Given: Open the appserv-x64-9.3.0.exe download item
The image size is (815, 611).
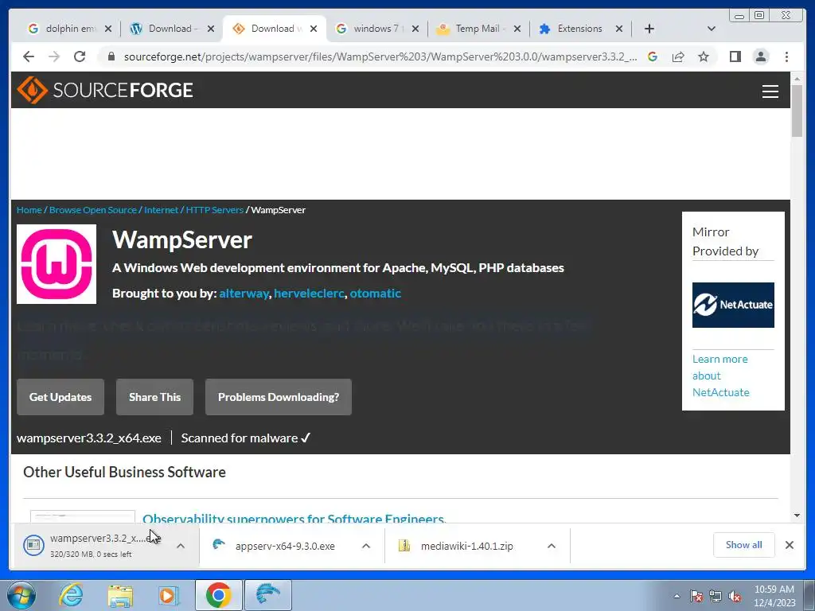Looking at the screenshot, I should (284, 546).
